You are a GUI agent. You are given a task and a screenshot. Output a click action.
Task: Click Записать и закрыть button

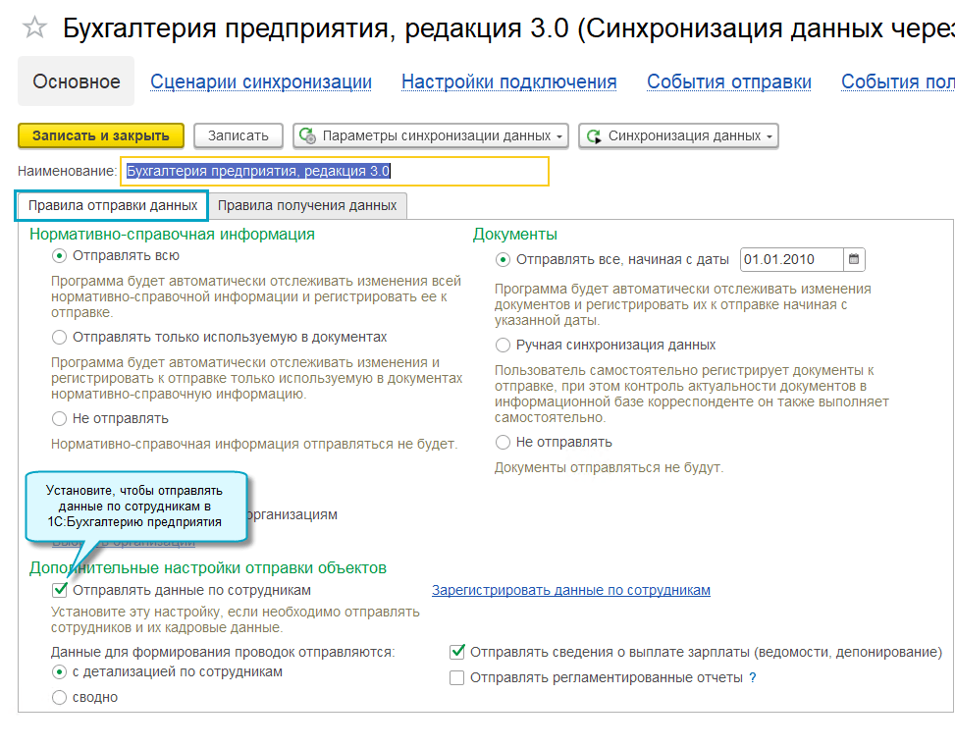(100, 135)
